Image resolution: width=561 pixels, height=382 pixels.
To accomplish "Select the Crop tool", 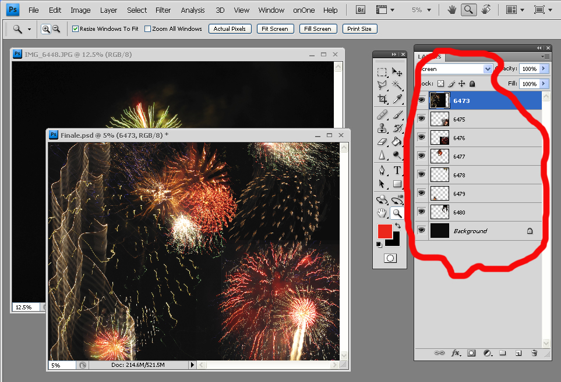I will pos(382,99).
